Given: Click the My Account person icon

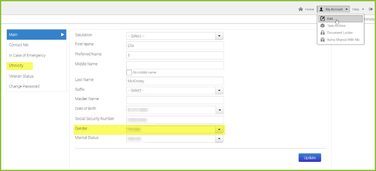Looking at the screenshot, I should point(321,9).
